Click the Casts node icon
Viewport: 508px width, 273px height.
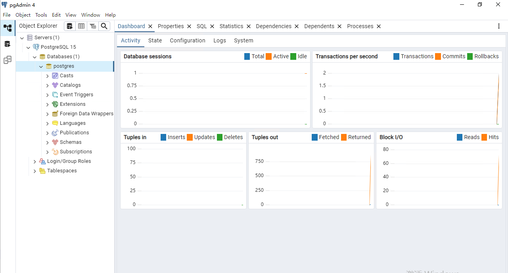(x=55, y=76)
